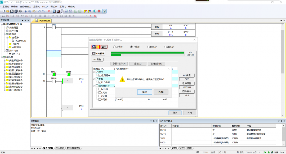
Task: Click the Undo arrow icon
Action: pyautogui.click(x=39, y=11)
